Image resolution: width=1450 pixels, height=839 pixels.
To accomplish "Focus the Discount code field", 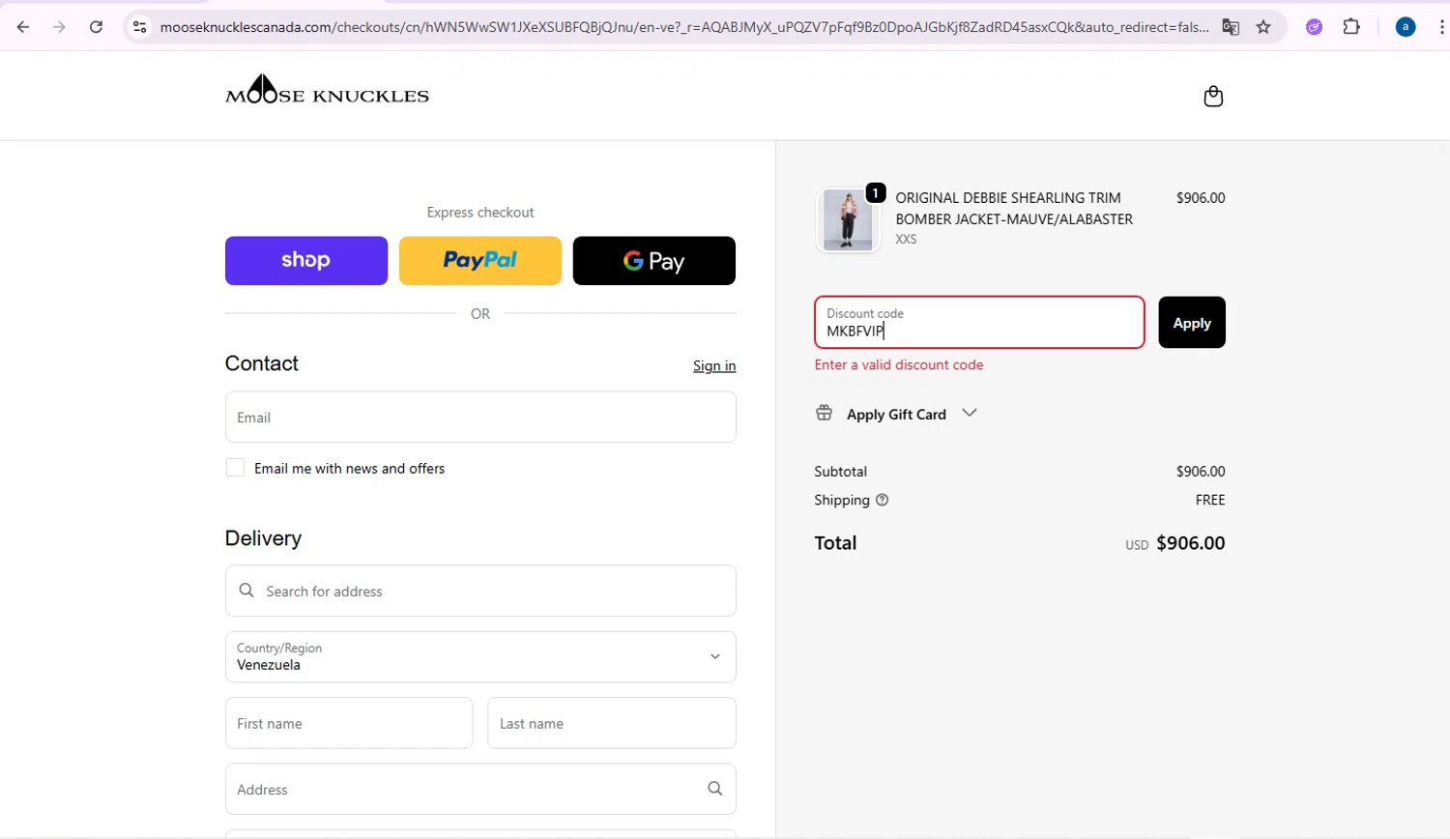I will (x=979, y=323).
